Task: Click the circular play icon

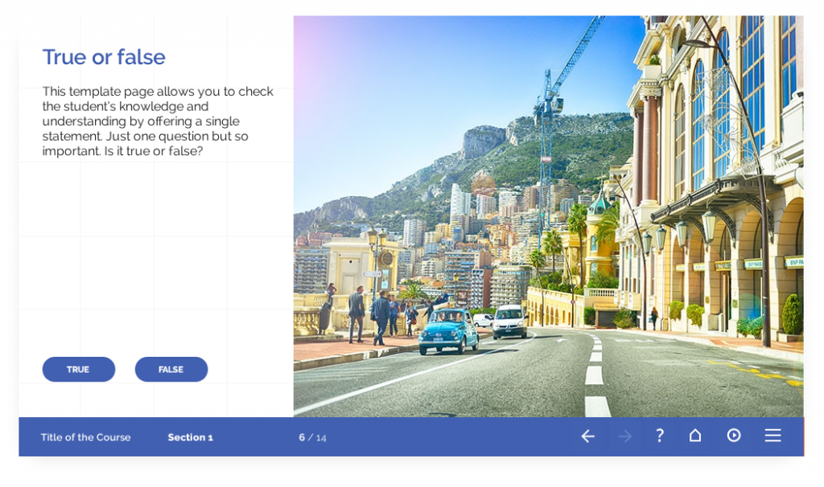Action: pos(734,436)
